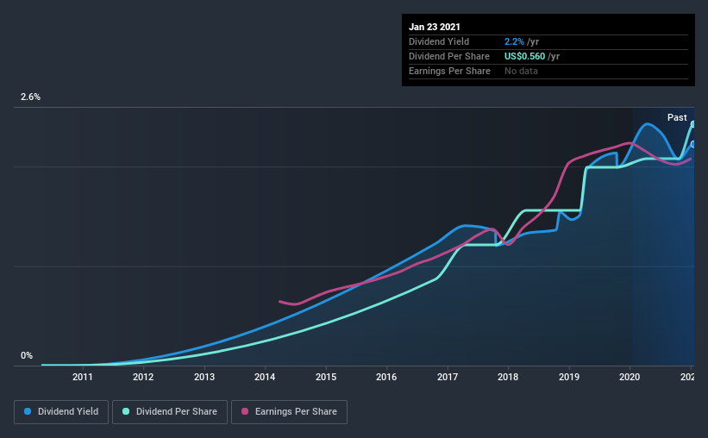Image resolution: width=708 pixels, height=438 pixels.
Task: Select the 2017 x-axis label
Action: (x=448, y=377)
